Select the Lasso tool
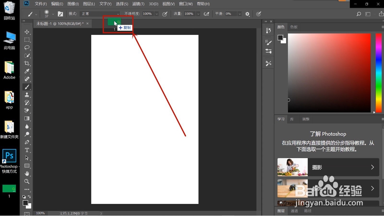The width and height of the screenshot is (384, 216). pos(27,48)
